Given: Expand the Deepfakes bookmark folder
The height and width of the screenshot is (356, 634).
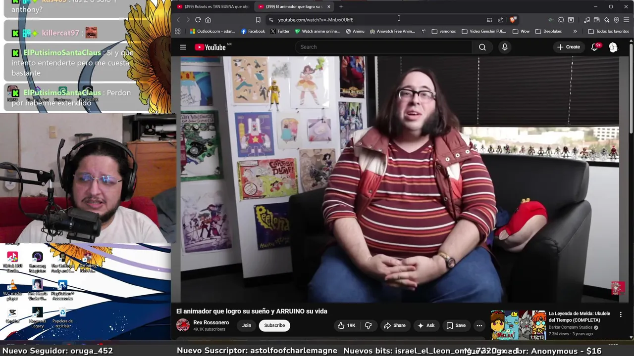Looking at the screenshot, I should (x=548, y=31).
